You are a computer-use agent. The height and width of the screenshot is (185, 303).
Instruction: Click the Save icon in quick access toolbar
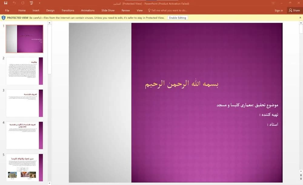[5, 3]
